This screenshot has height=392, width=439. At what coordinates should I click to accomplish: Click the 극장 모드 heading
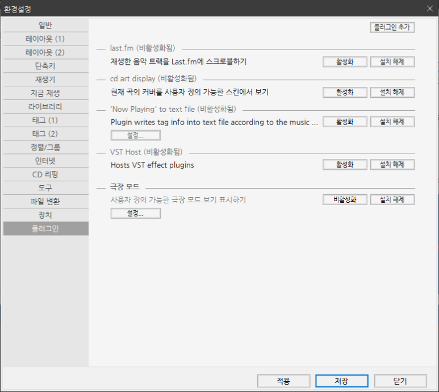(124, 187)
